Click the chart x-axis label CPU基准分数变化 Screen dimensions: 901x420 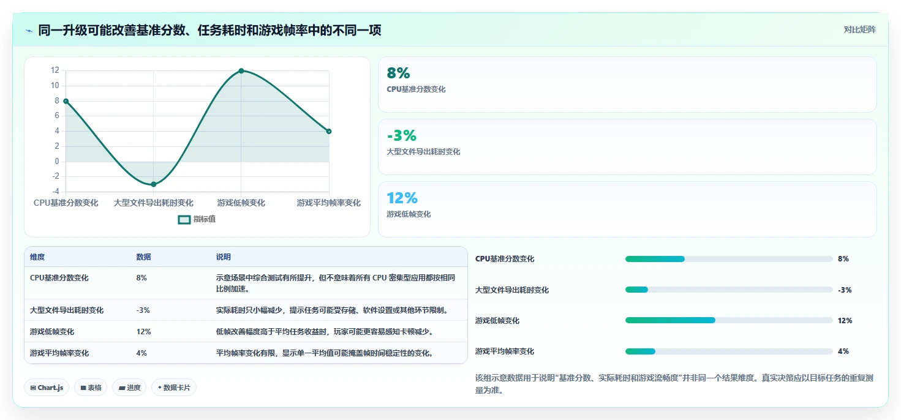(x=66, y=203)
